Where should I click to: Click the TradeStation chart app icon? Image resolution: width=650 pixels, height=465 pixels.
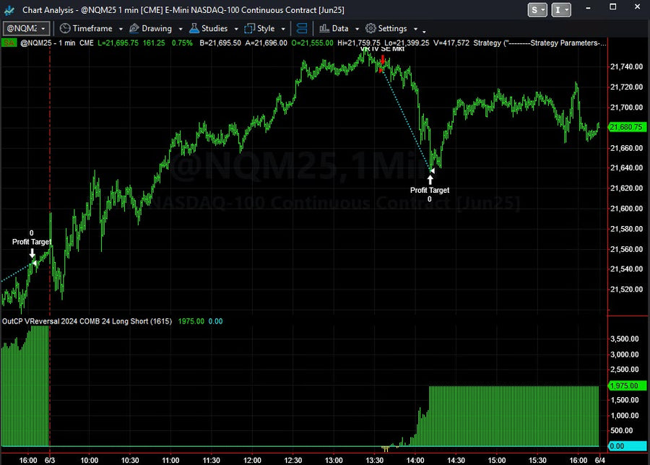click(x=9, y=10)
